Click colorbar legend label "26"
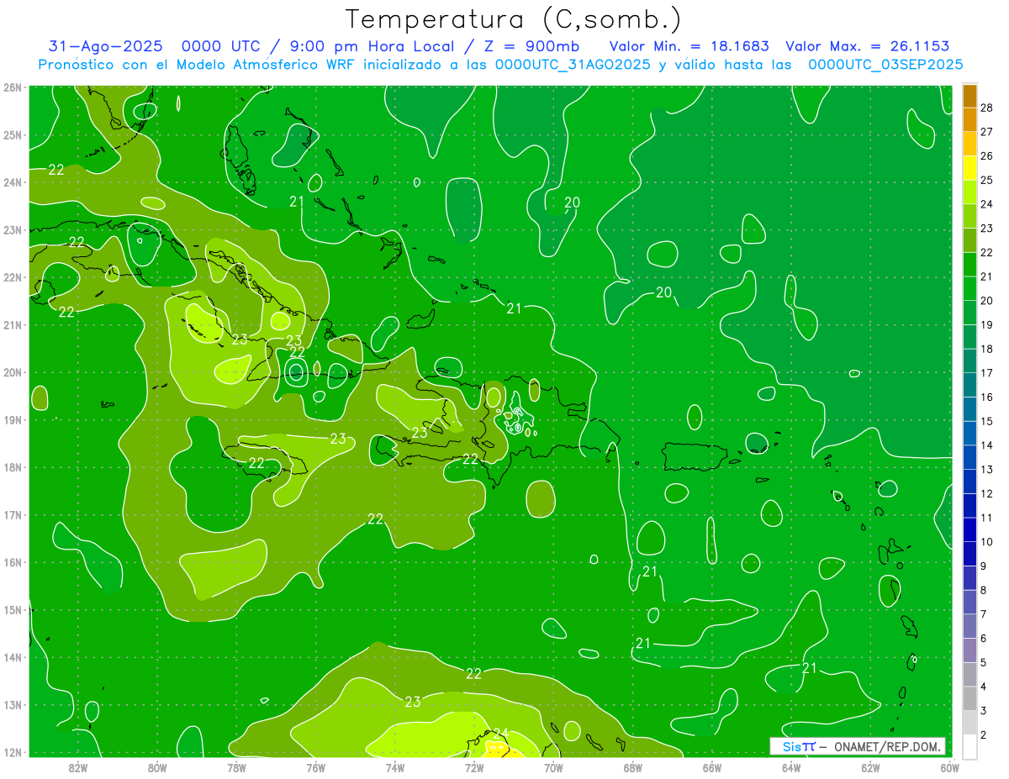1009x779 pixels. coord(987,156)
